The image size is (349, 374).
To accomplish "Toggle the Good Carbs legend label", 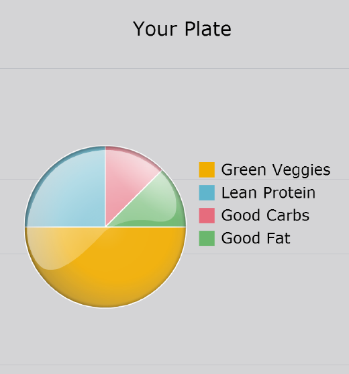I will click(x=265, y=215).
